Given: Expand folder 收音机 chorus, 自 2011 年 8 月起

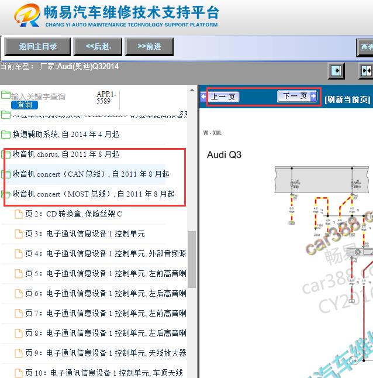Looking at the screenshot, I should point(65,154).
